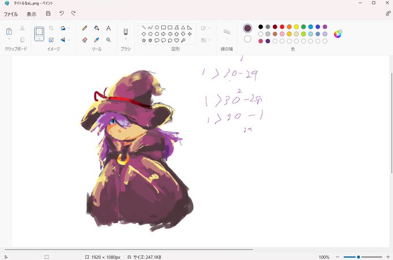Click the zoom slider handle

point(358,257)
